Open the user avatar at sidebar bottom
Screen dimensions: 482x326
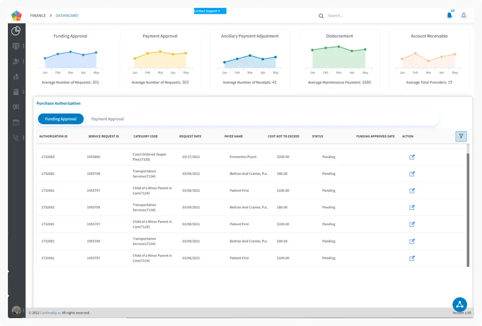pos(16,311)
